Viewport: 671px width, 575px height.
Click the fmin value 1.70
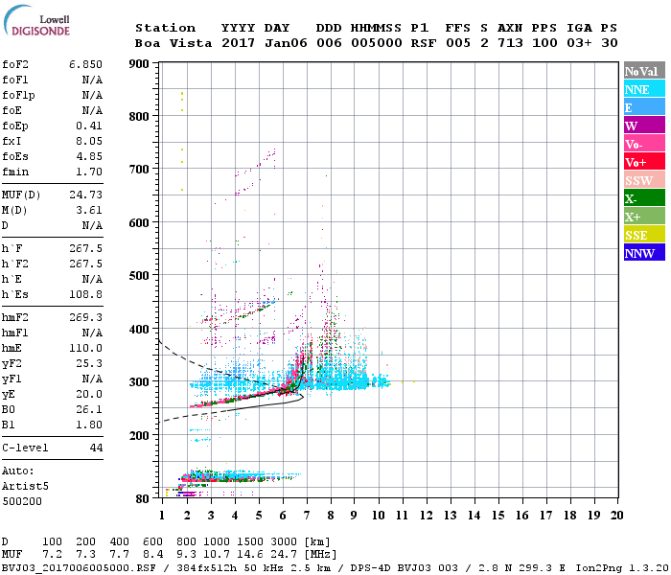coord(89,172)
